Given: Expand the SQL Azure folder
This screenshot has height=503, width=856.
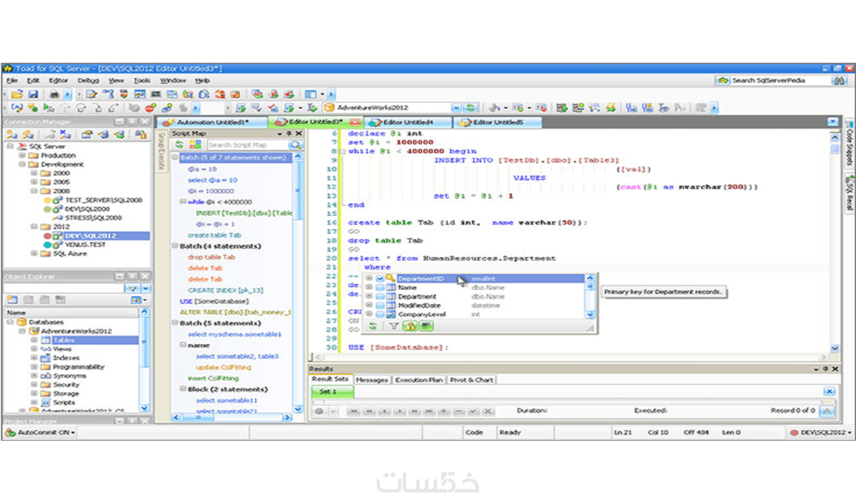Looking at the screenshot, I should [x=34, y=254].
